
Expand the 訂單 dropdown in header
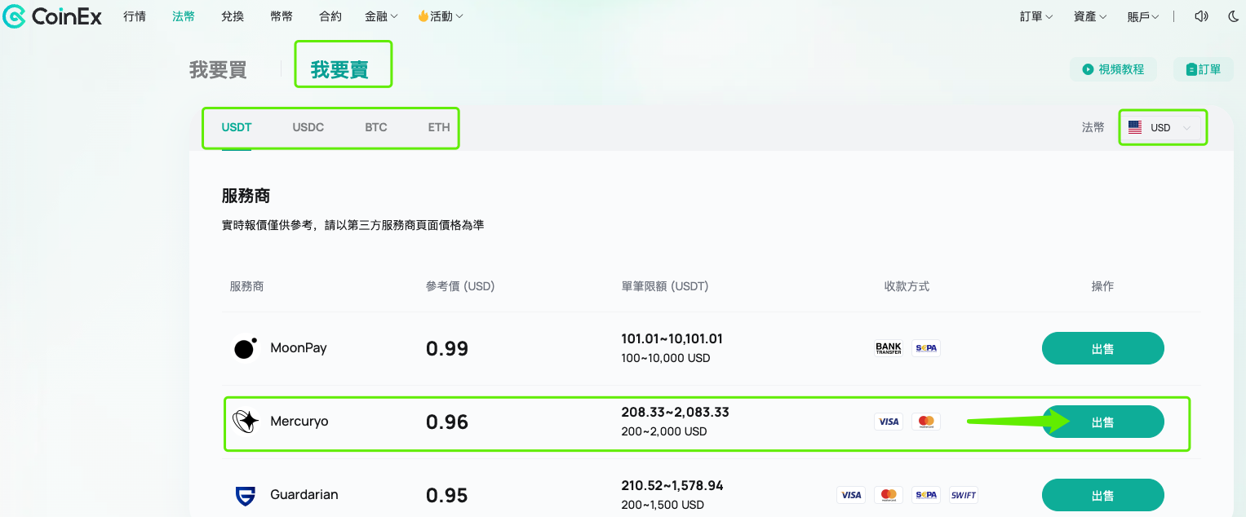coord(1036,16)
